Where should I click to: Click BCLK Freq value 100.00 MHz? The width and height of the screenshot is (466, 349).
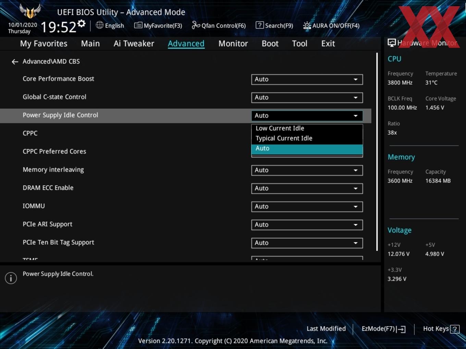(x=402, y=107)
